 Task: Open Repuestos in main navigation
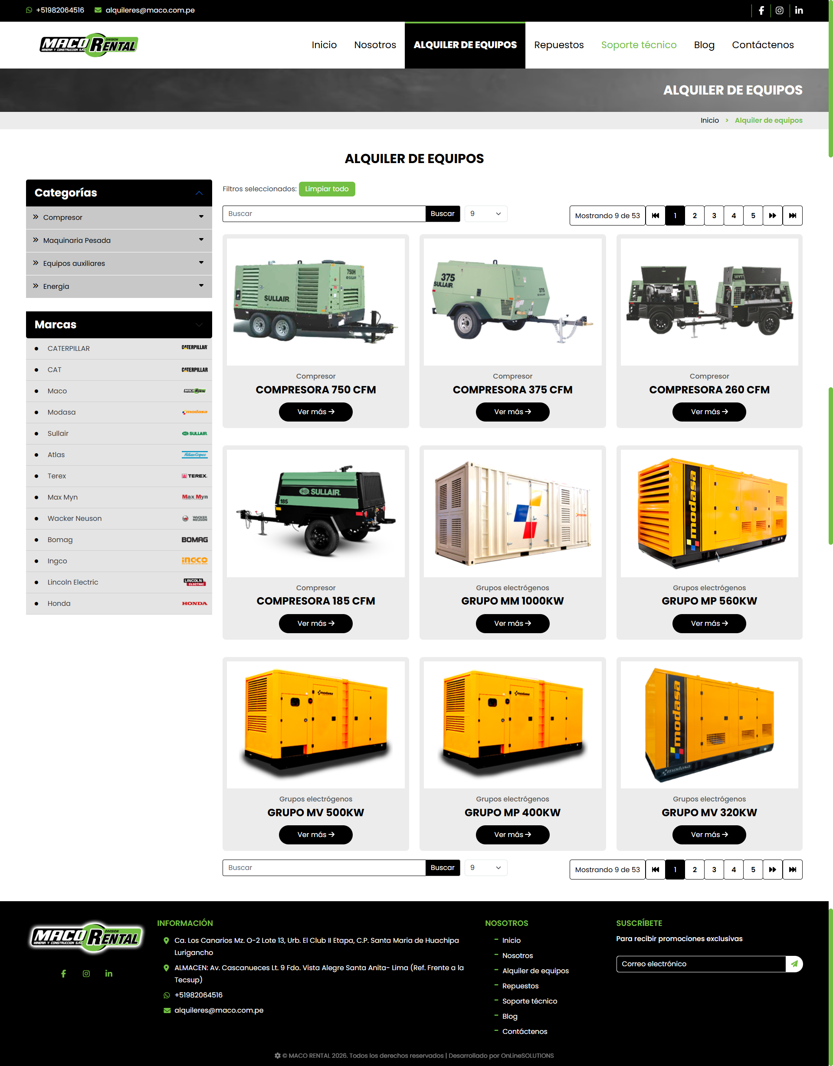[559, 45]
